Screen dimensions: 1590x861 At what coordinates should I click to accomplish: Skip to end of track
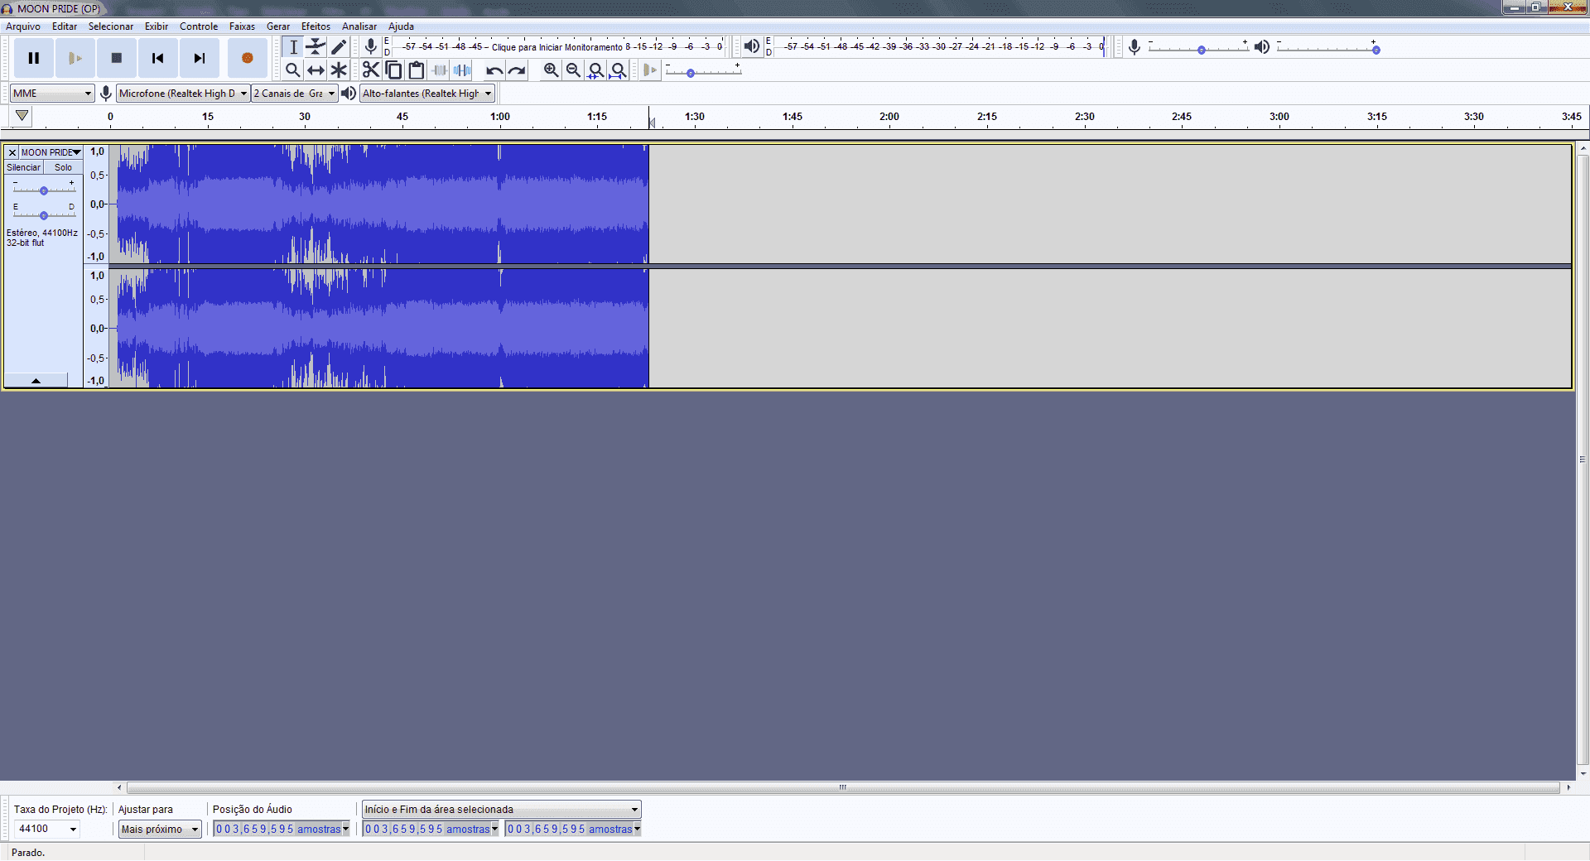pyautogui.click(x=200, y=58)
